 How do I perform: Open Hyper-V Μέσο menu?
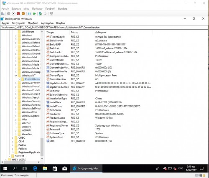click(x=26, y=9)
